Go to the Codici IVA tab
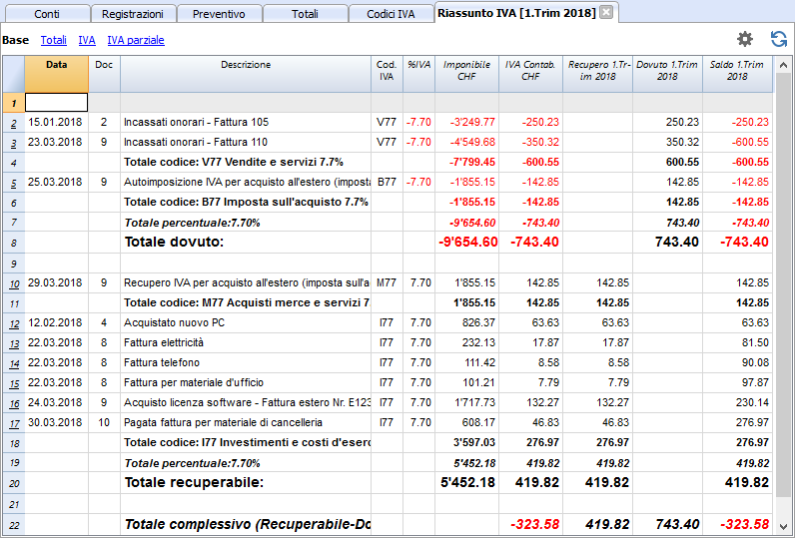Viewport: 795px width, 538px height. [x=391, y=14]
